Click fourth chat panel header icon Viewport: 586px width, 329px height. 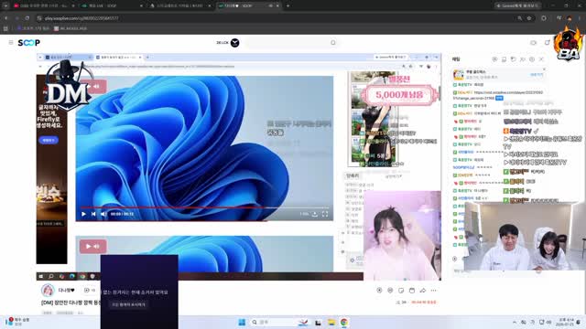coord(523,59)
